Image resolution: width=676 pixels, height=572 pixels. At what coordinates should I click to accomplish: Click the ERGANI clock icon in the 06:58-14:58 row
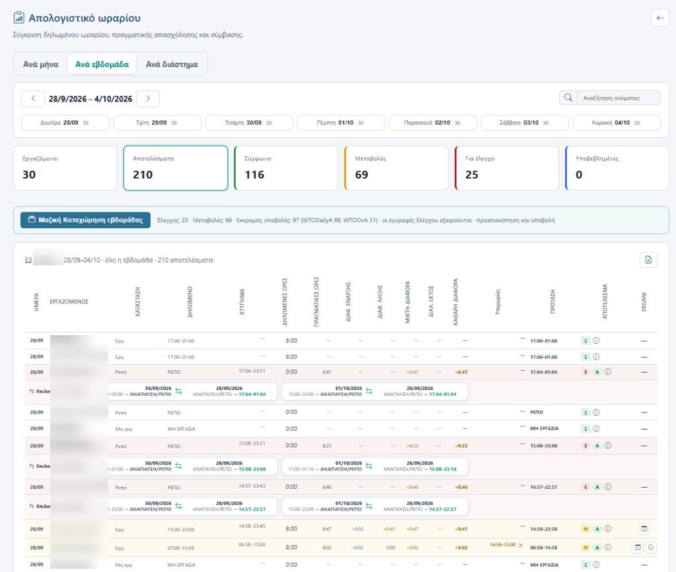[x=651, y=548]
